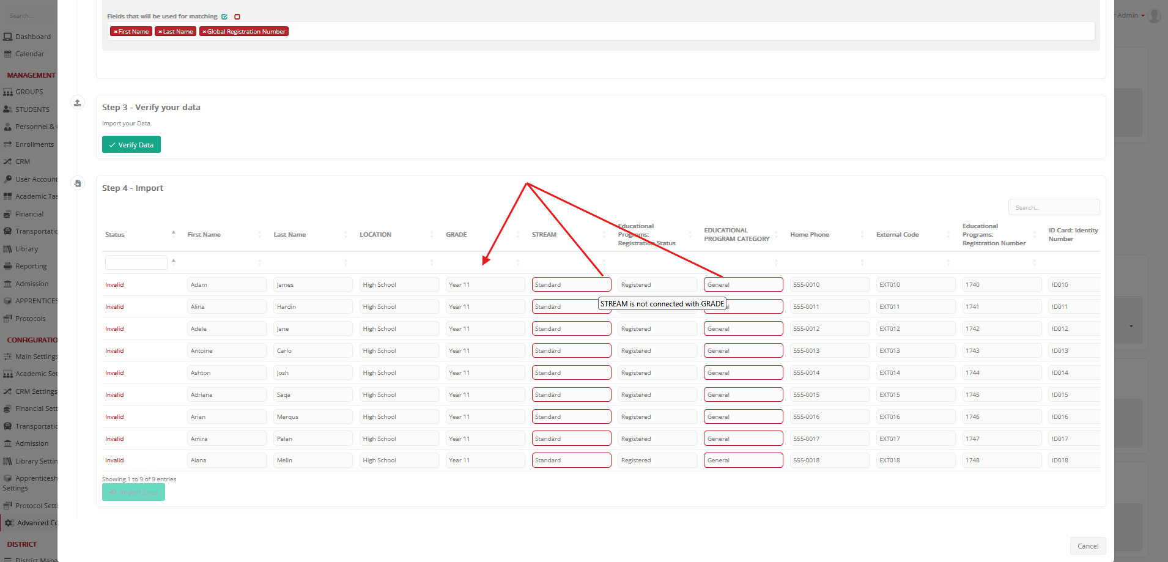The width and height of the screenshot is (1168, 562).
Task: Click the red deselect-all matching fields checkbox
Action: pos(237,17)
